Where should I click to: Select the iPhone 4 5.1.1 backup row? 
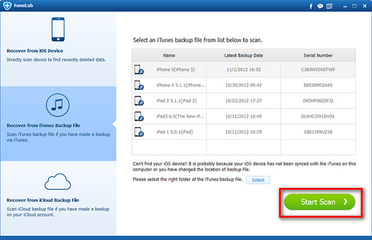(244, 85)
